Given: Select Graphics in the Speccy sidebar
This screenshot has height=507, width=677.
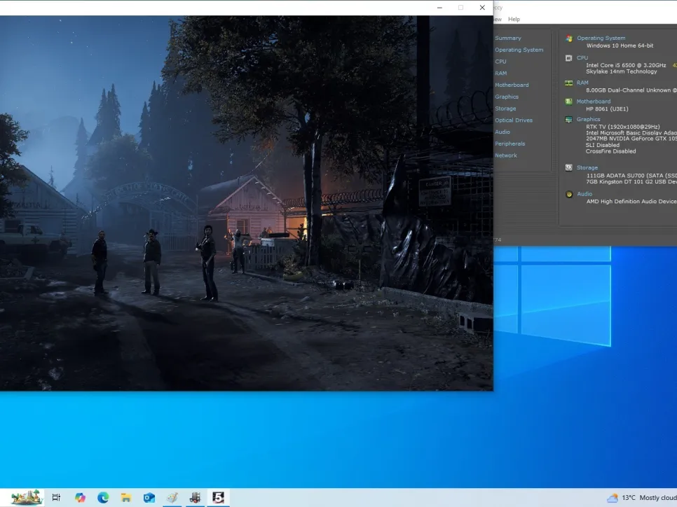Looking at the screenshot, I should click(x=507, y=97).
